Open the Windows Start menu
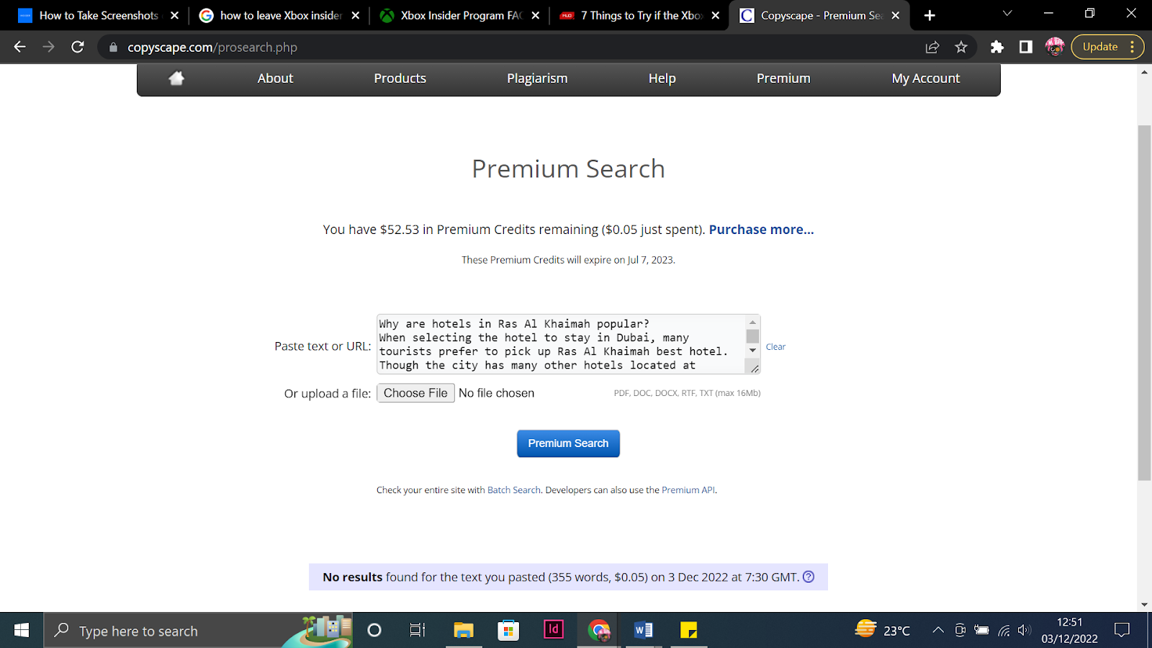Viewport: 1152px width, 648px height. click(22, 631)
